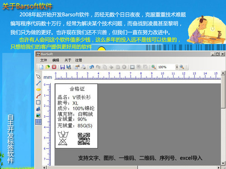The height and width of the screenshot is (169, 226).
Task: Select the 品名: V领长衫 line
Action: point(74,97)
